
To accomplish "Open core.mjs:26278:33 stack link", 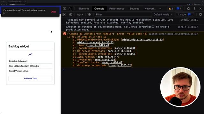I will pos(120,51).
